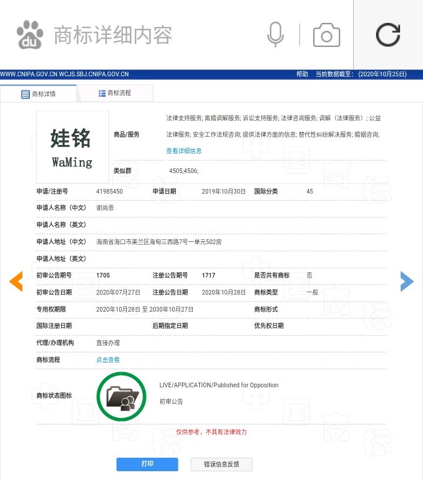This screenshot has height=480, width=423.
Task: Click the 娃铭 WaMing trademark image
Action: [72, 147]
